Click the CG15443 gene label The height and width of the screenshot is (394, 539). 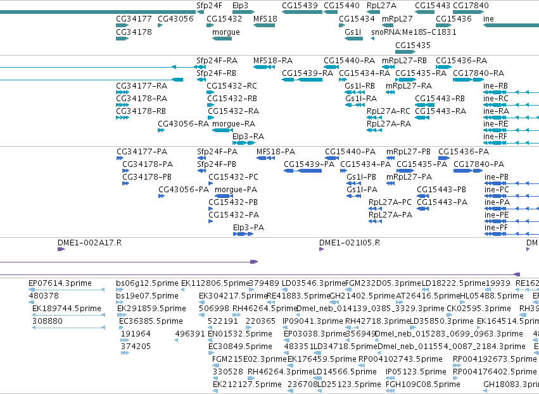[433, 6]
